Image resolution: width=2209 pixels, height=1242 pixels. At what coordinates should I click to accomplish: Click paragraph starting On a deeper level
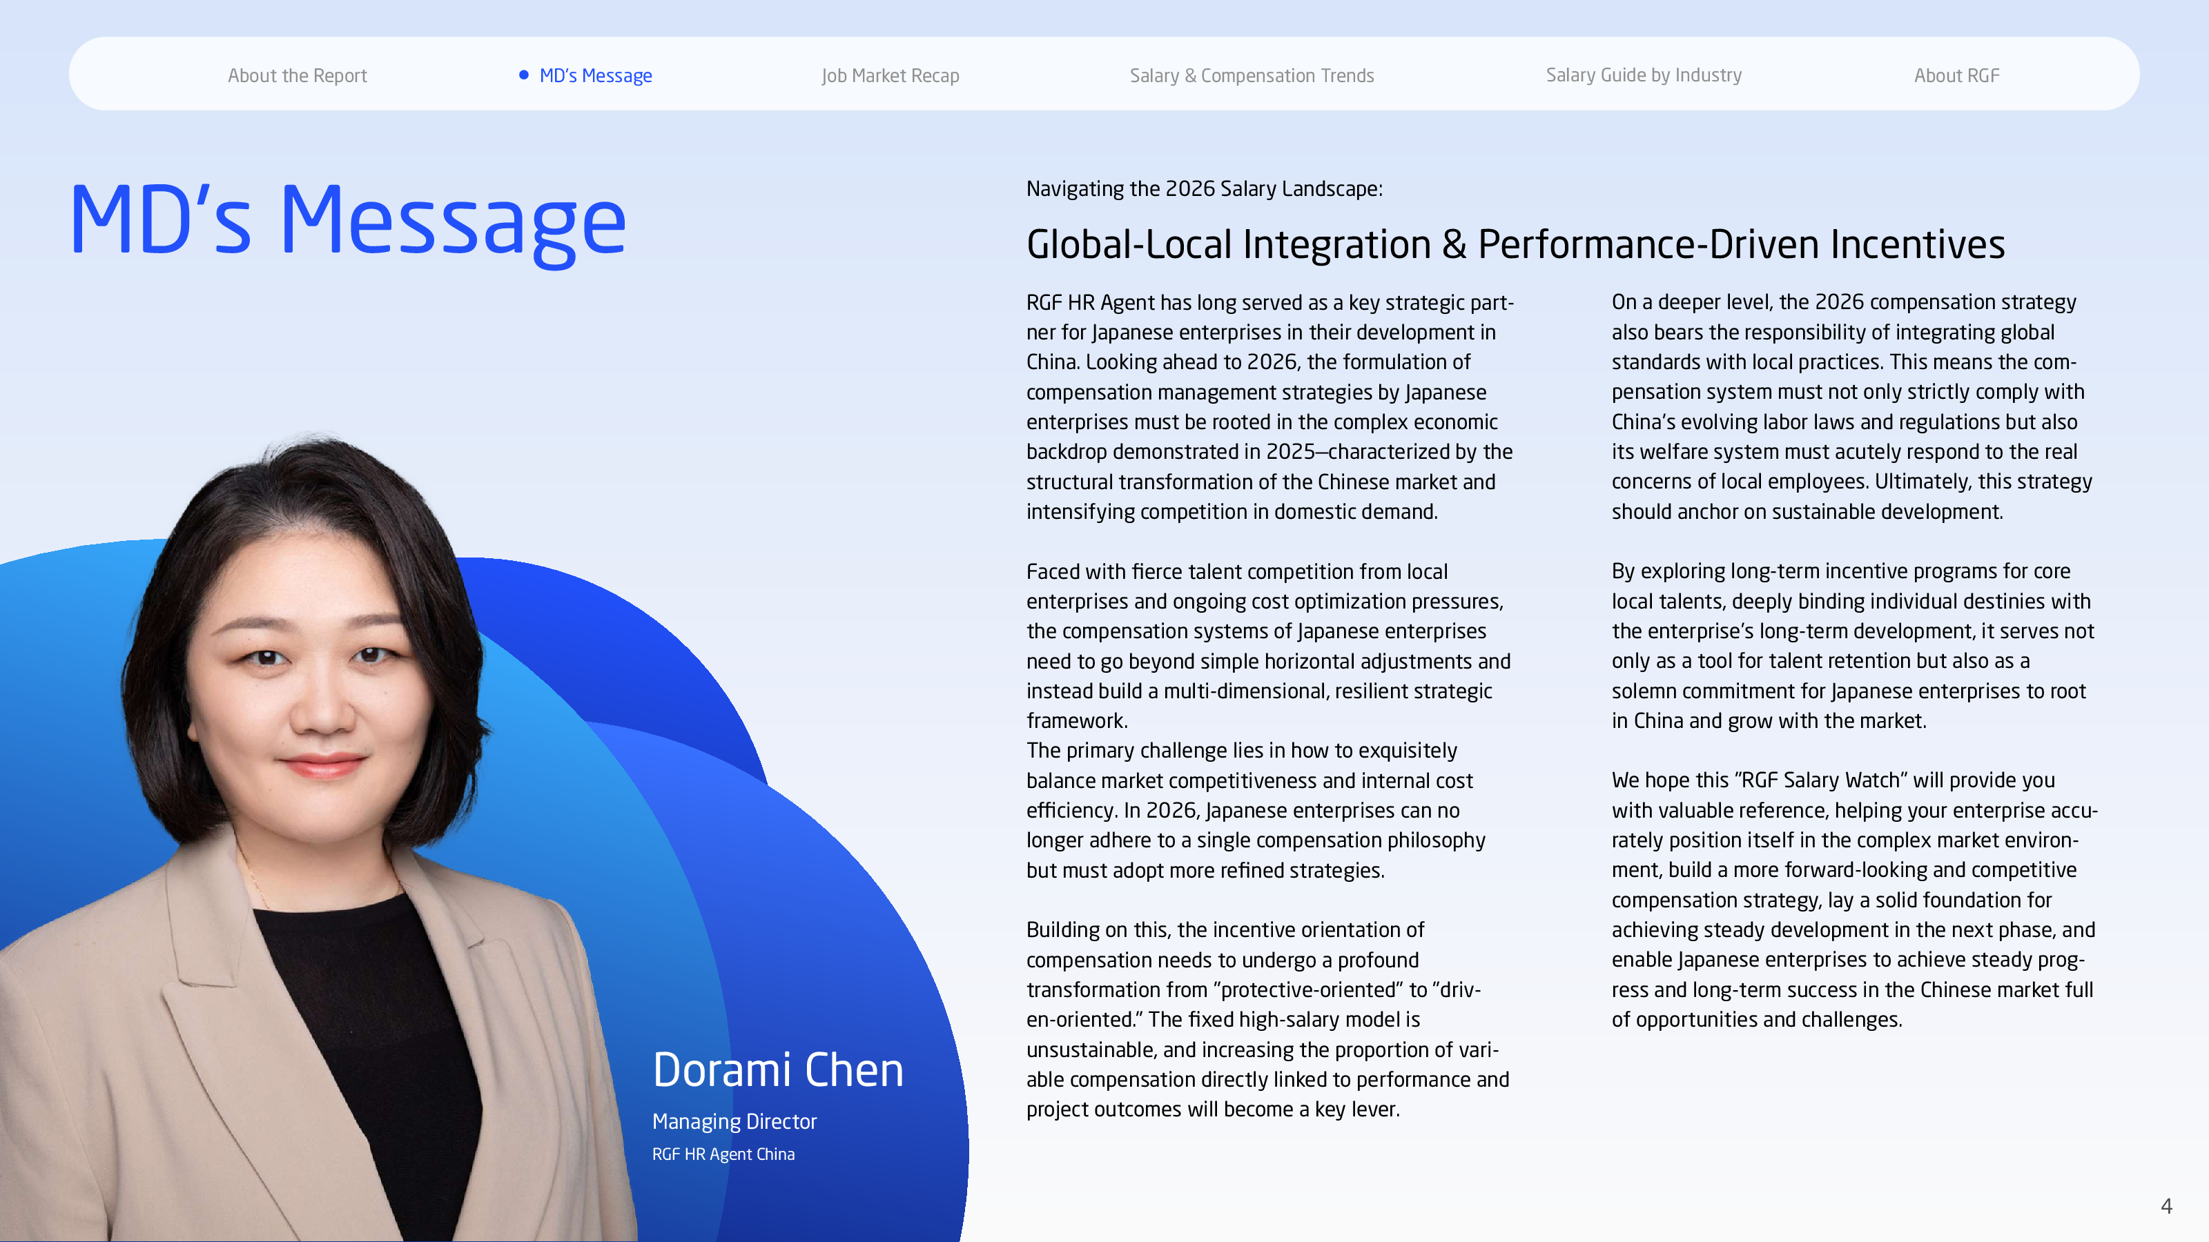[1852, 407]
